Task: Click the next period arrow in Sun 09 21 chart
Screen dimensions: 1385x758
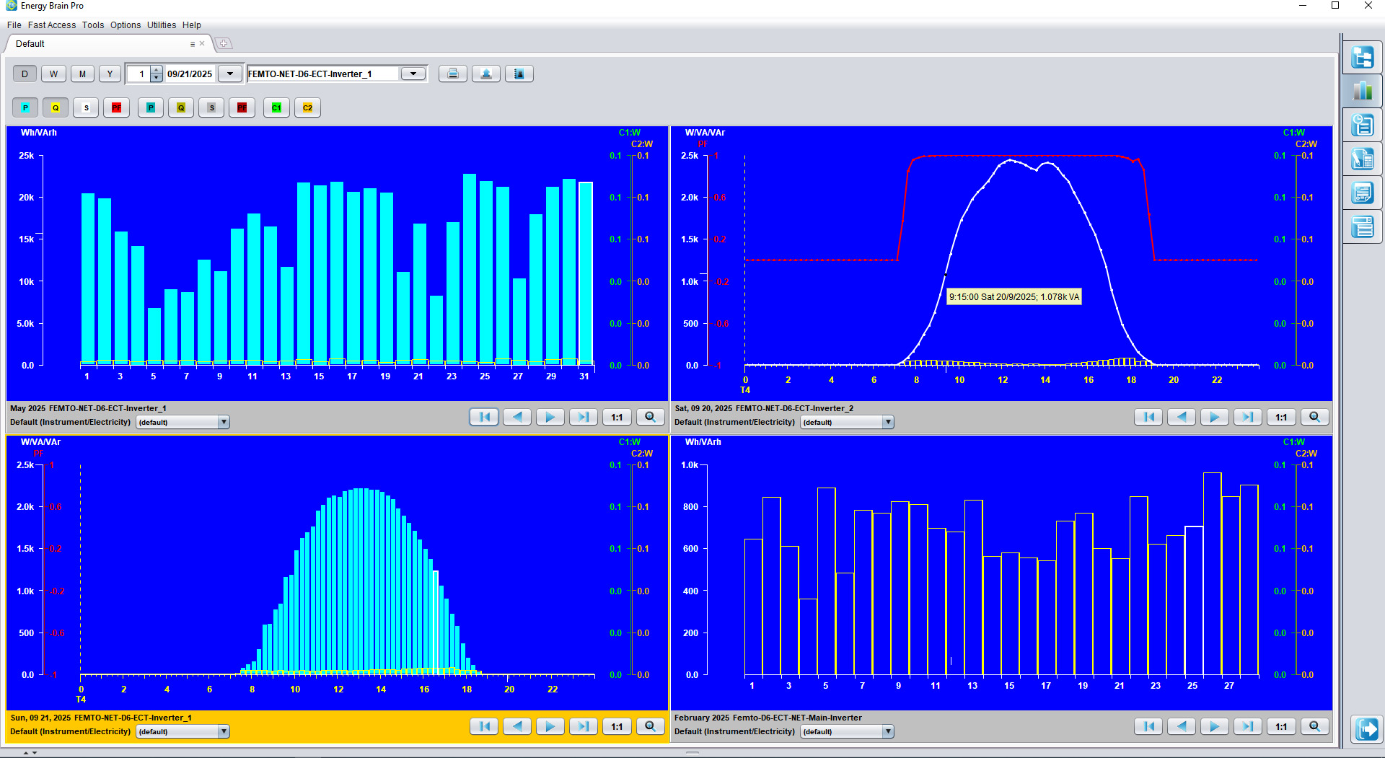Action: click(x=550, y=726)
